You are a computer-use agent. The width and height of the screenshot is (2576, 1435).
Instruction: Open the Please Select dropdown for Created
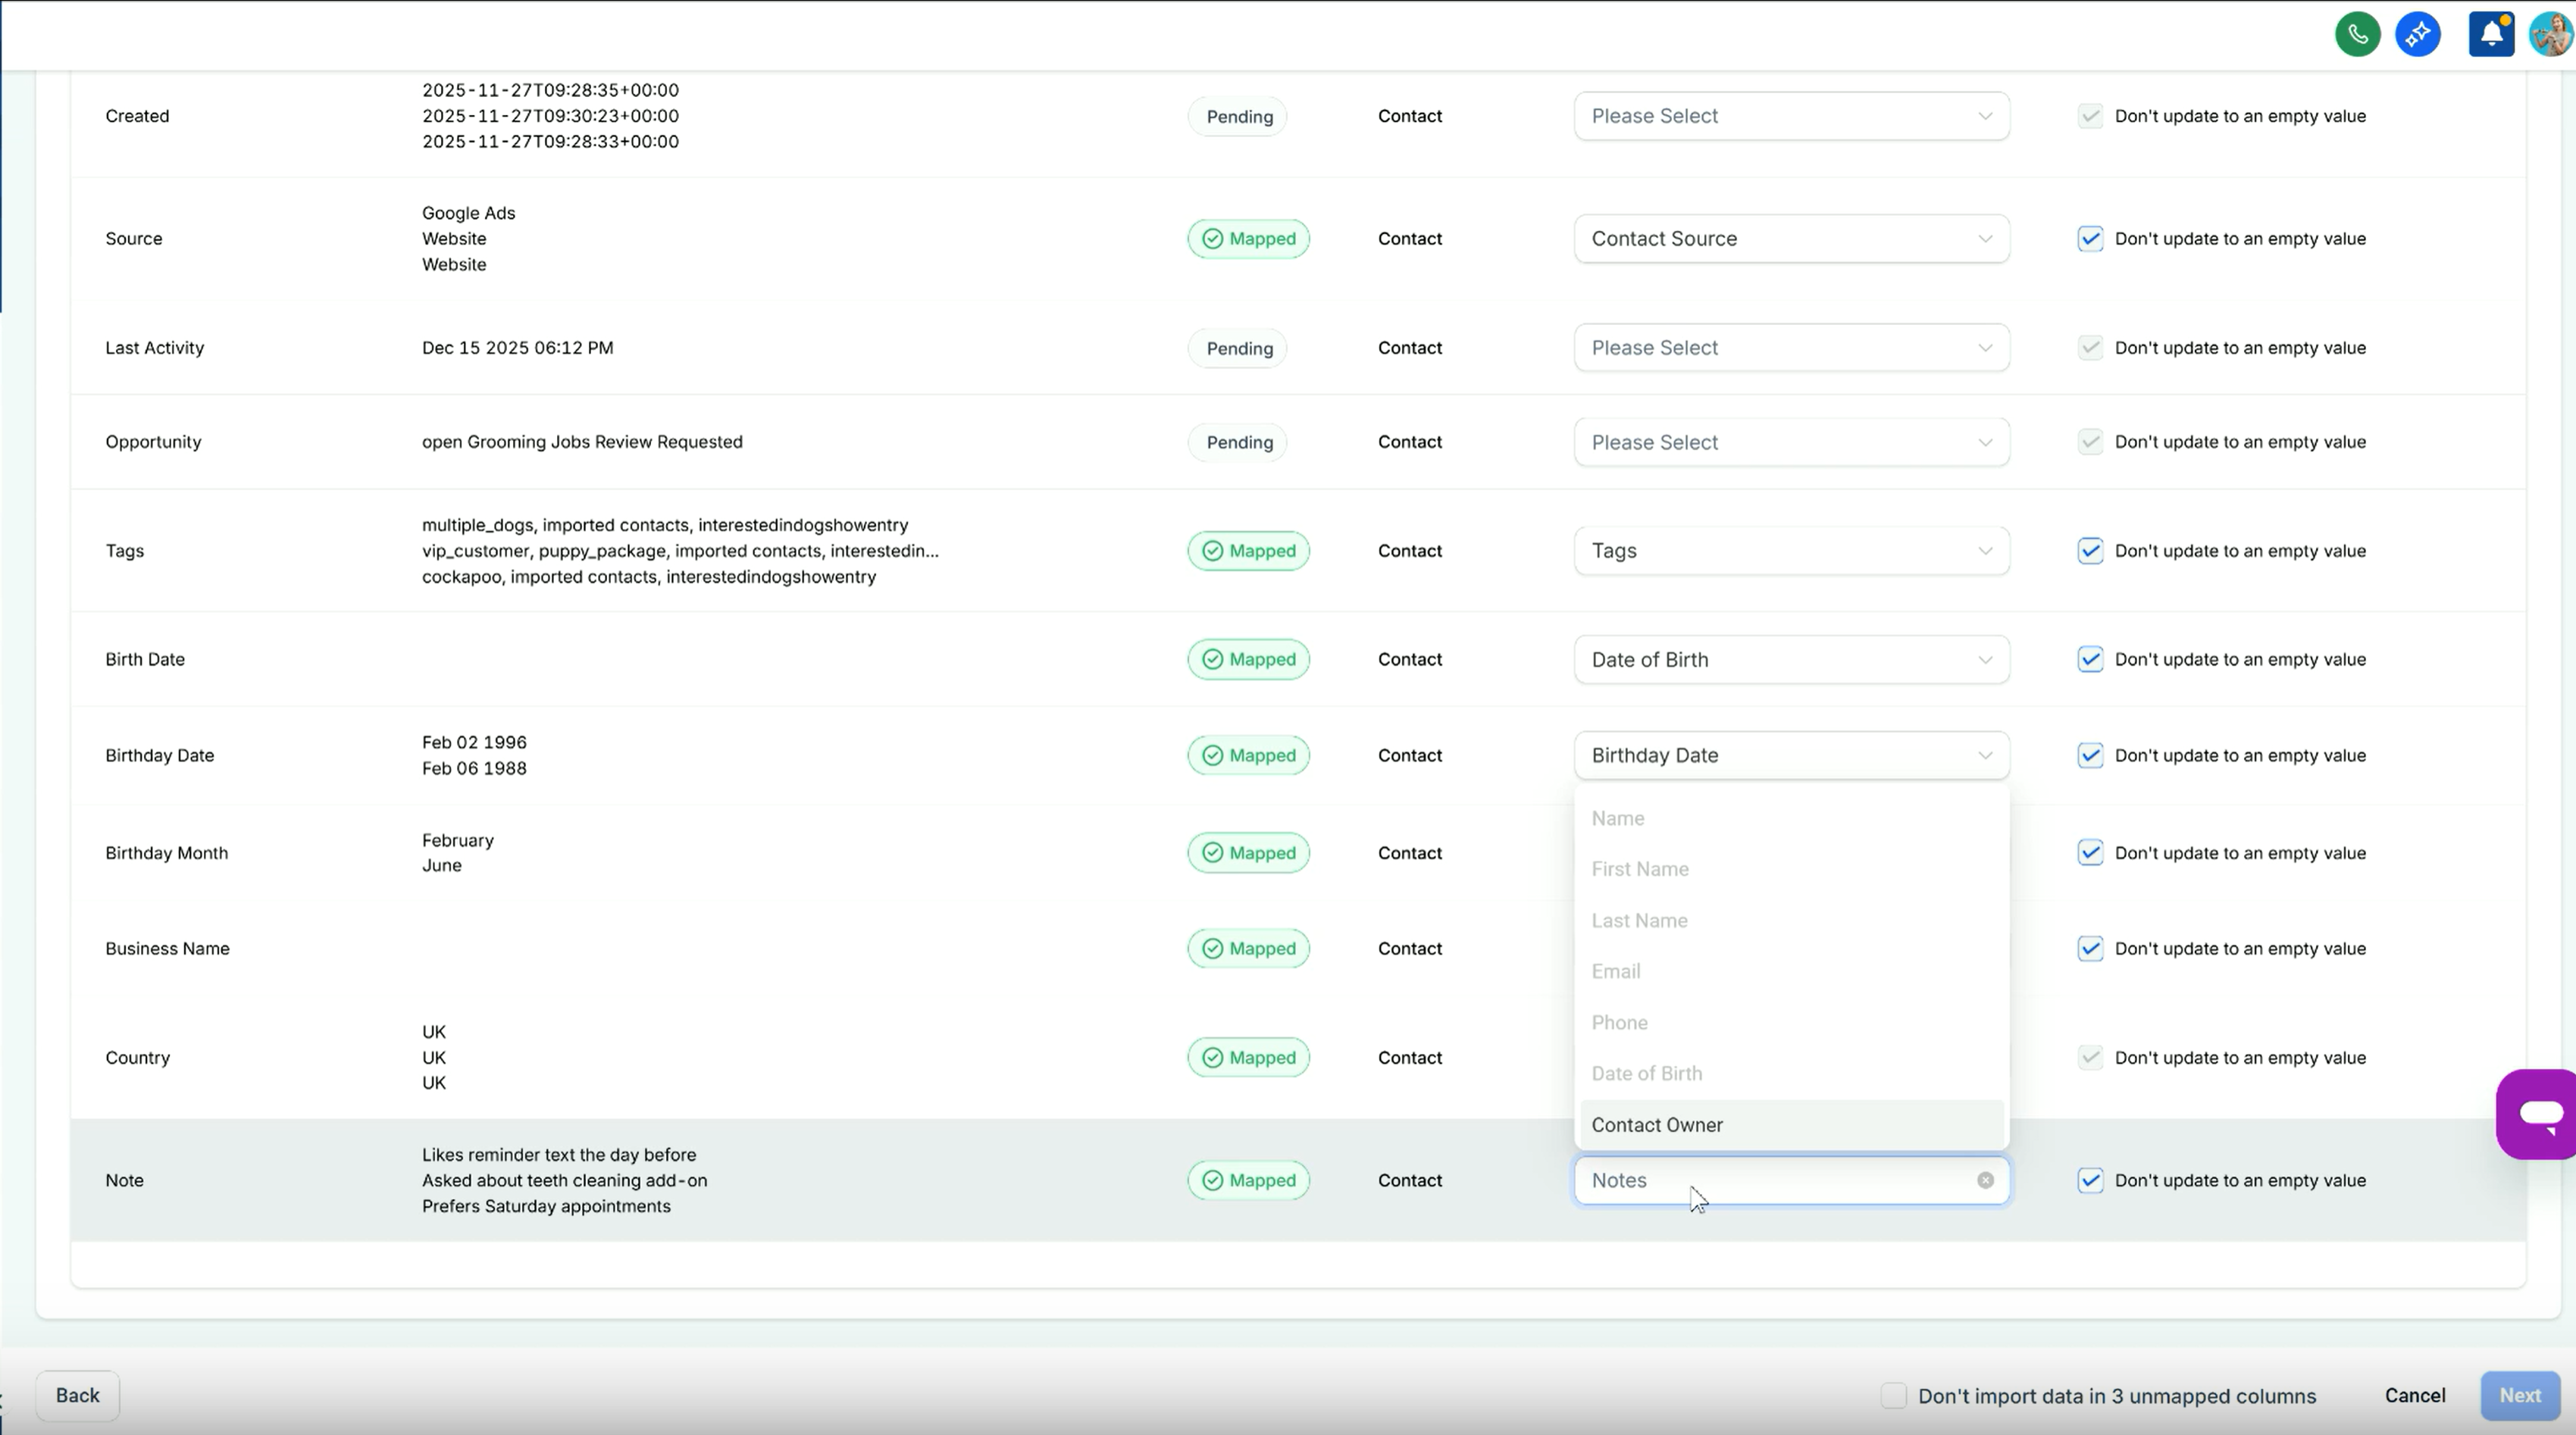tap(1791, 115)
